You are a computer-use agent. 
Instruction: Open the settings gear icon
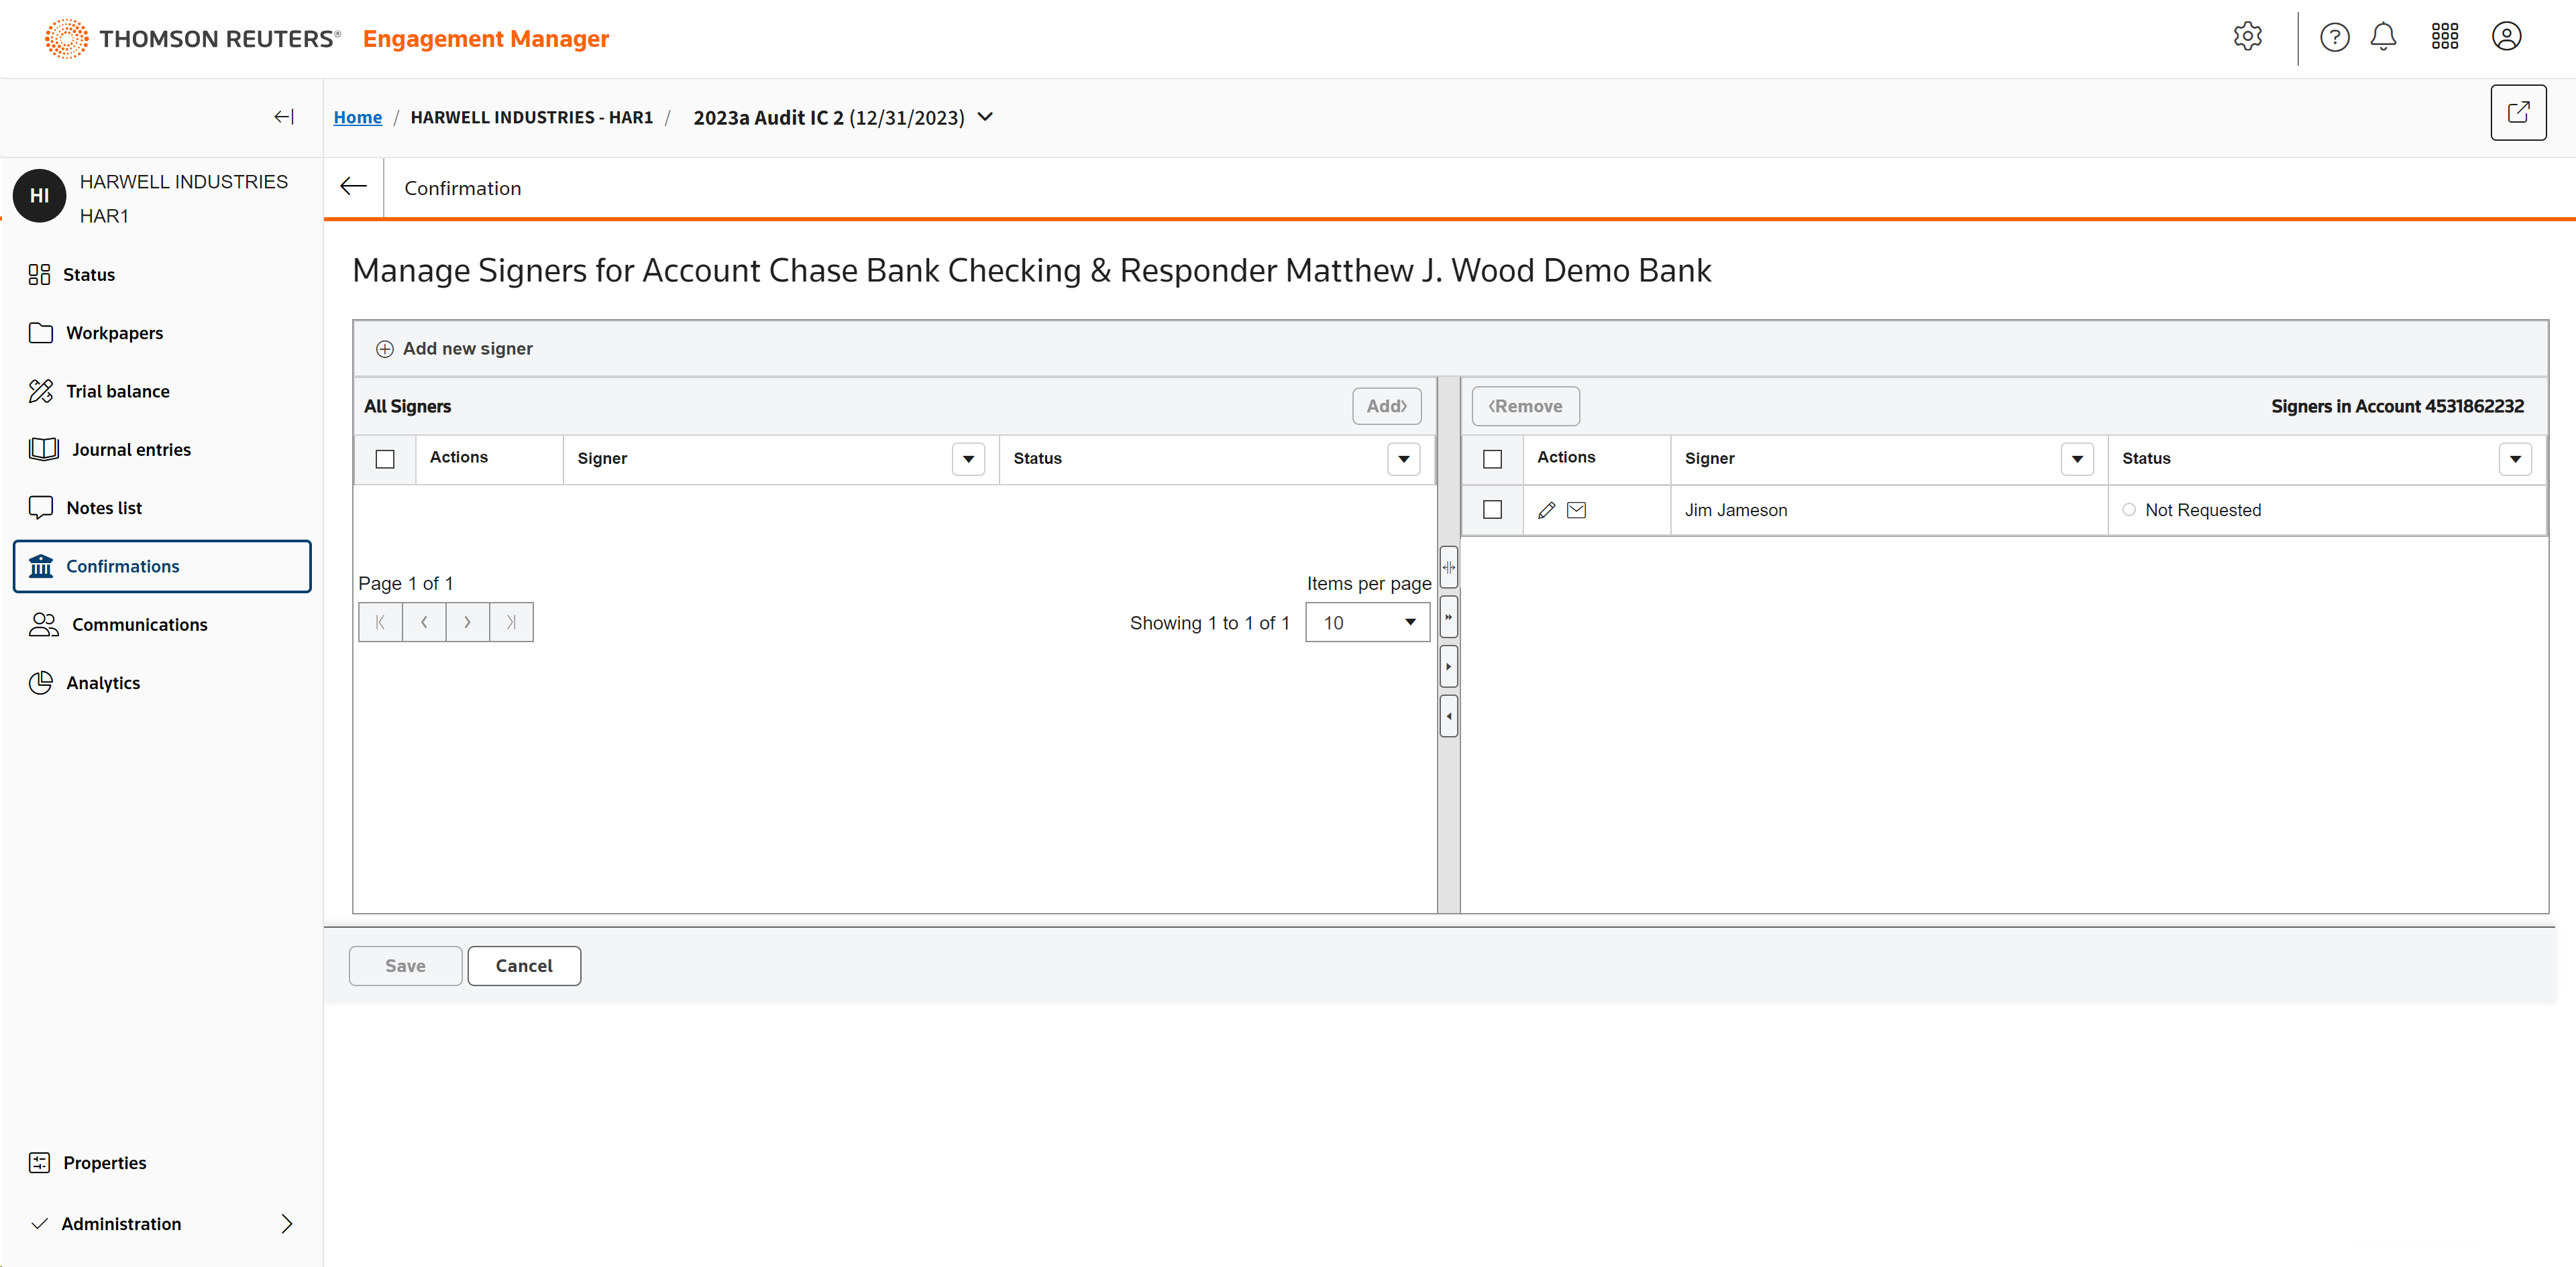coord(2247,37)
